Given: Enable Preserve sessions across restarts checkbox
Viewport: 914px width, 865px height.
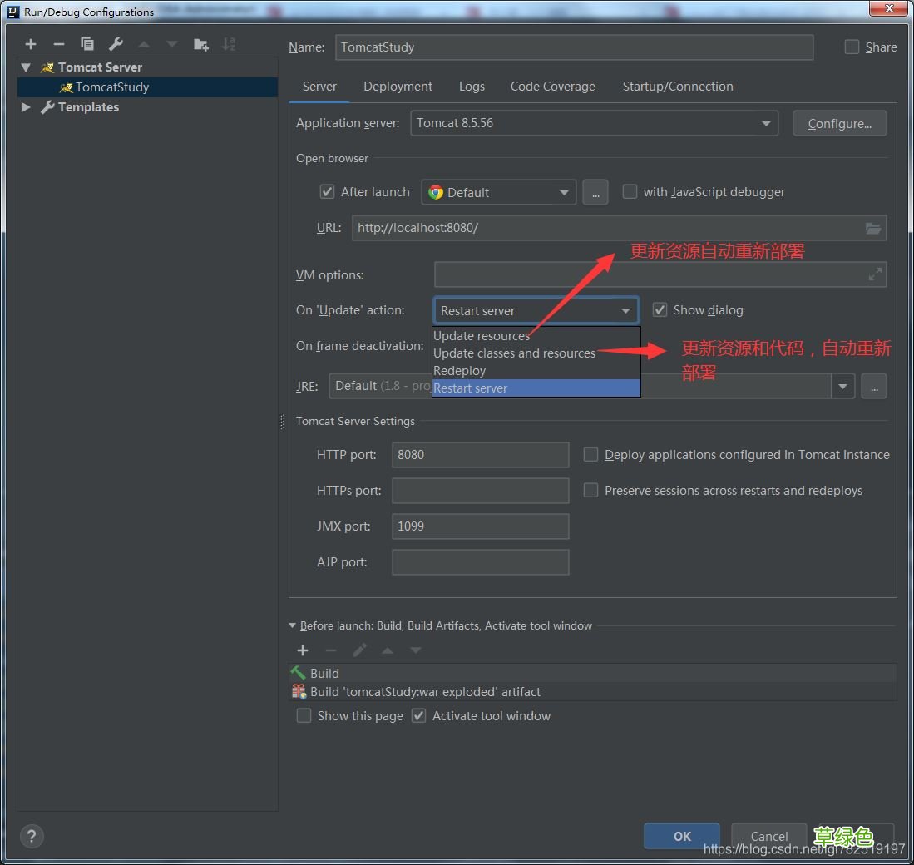Looking at the screenshot, I should pos(590,491).
